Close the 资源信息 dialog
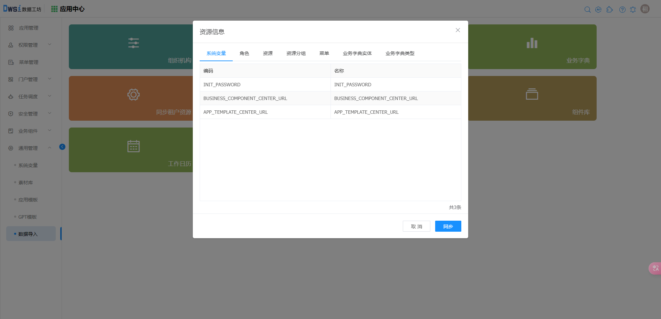The height and width of the screenshot is (319, 661). click(x=458, y=30)
